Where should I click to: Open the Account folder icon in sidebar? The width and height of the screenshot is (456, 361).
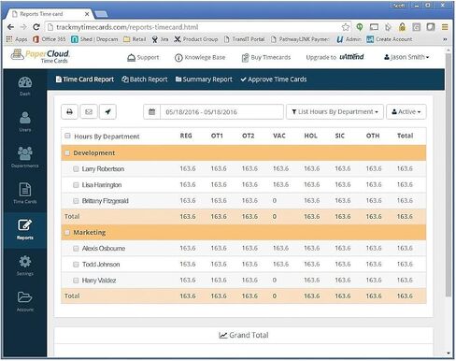click(25, 302)
